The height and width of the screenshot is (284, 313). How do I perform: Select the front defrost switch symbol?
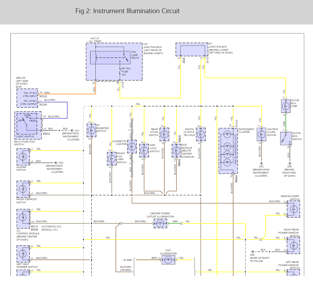23,188
